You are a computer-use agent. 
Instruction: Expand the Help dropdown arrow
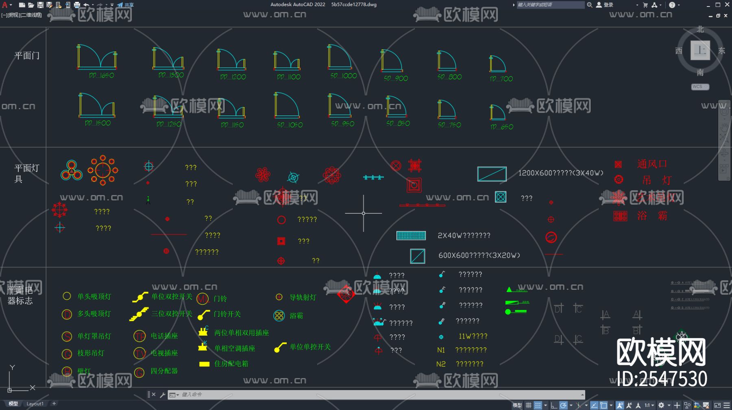678,5
